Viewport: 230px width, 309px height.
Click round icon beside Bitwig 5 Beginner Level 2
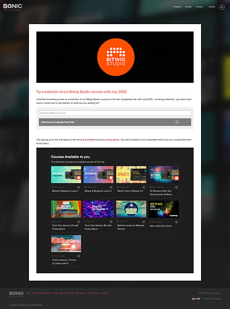click(111, 187)
